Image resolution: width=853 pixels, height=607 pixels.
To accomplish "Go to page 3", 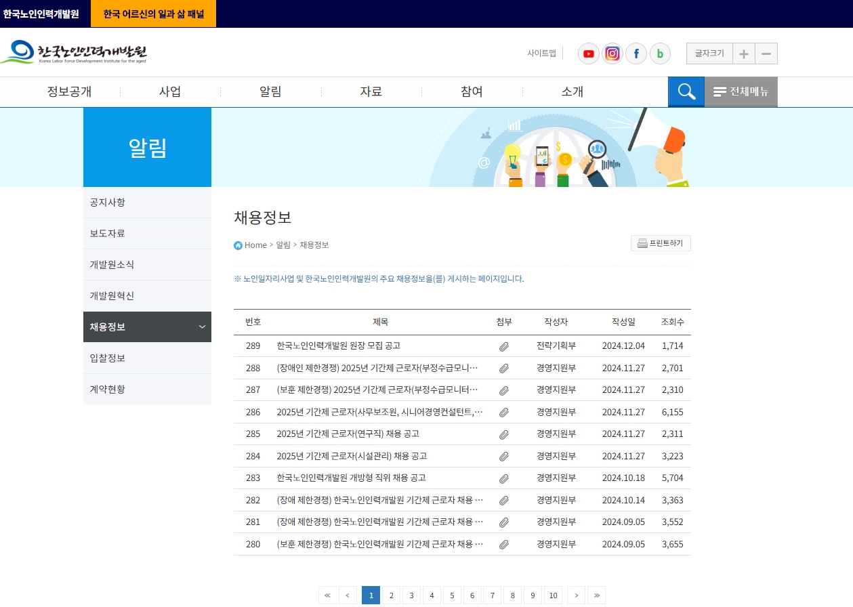I will coord(411,595).
